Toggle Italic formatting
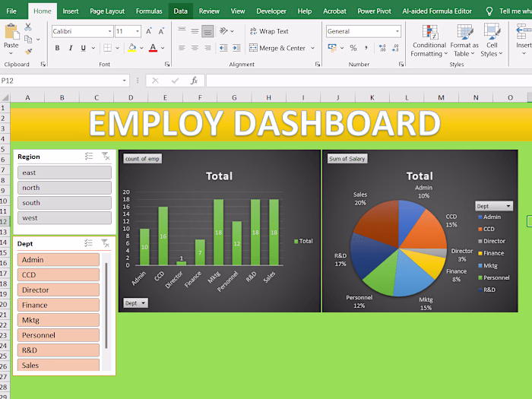Image resolution: width=532 pixels, height=399 pixels. [x=71, y=48]
